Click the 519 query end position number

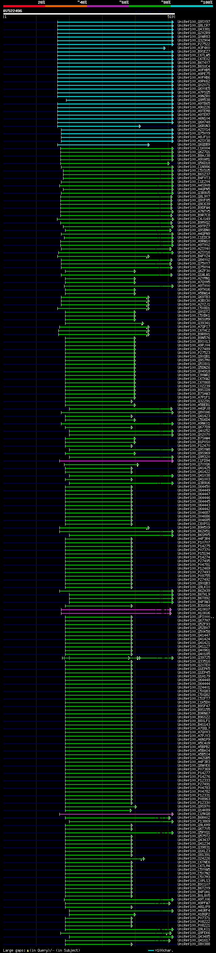coord(170,17)
